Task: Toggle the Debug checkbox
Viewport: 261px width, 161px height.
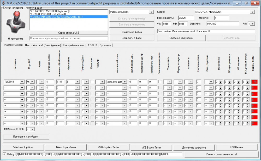Action: (x=4, y=154)
